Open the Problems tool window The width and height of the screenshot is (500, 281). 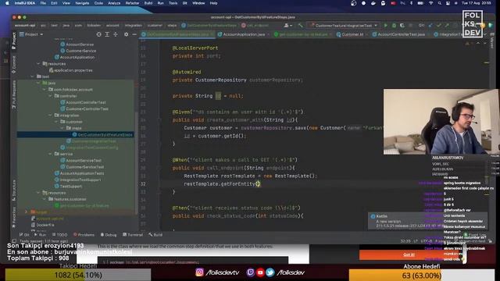[84, 235]
